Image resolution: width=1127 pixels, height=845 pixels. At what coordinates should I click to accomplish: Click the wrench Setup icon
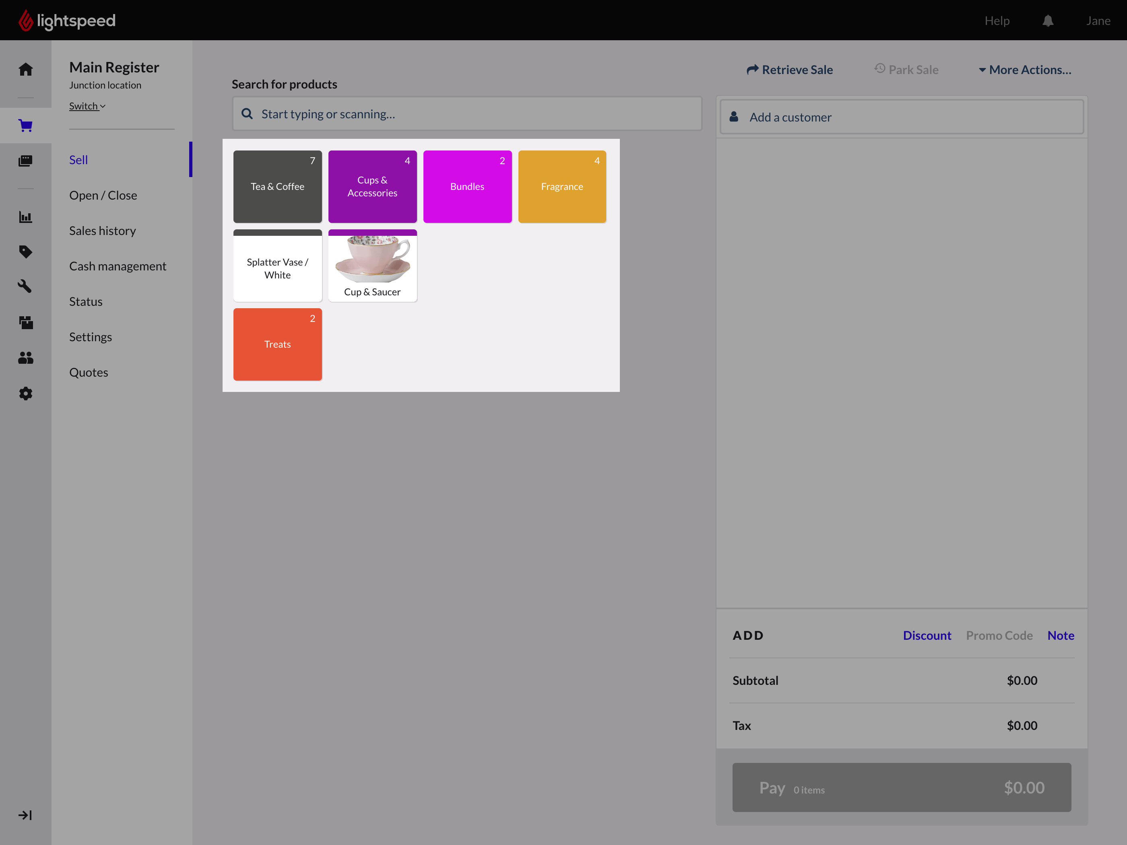click(25, 286)
